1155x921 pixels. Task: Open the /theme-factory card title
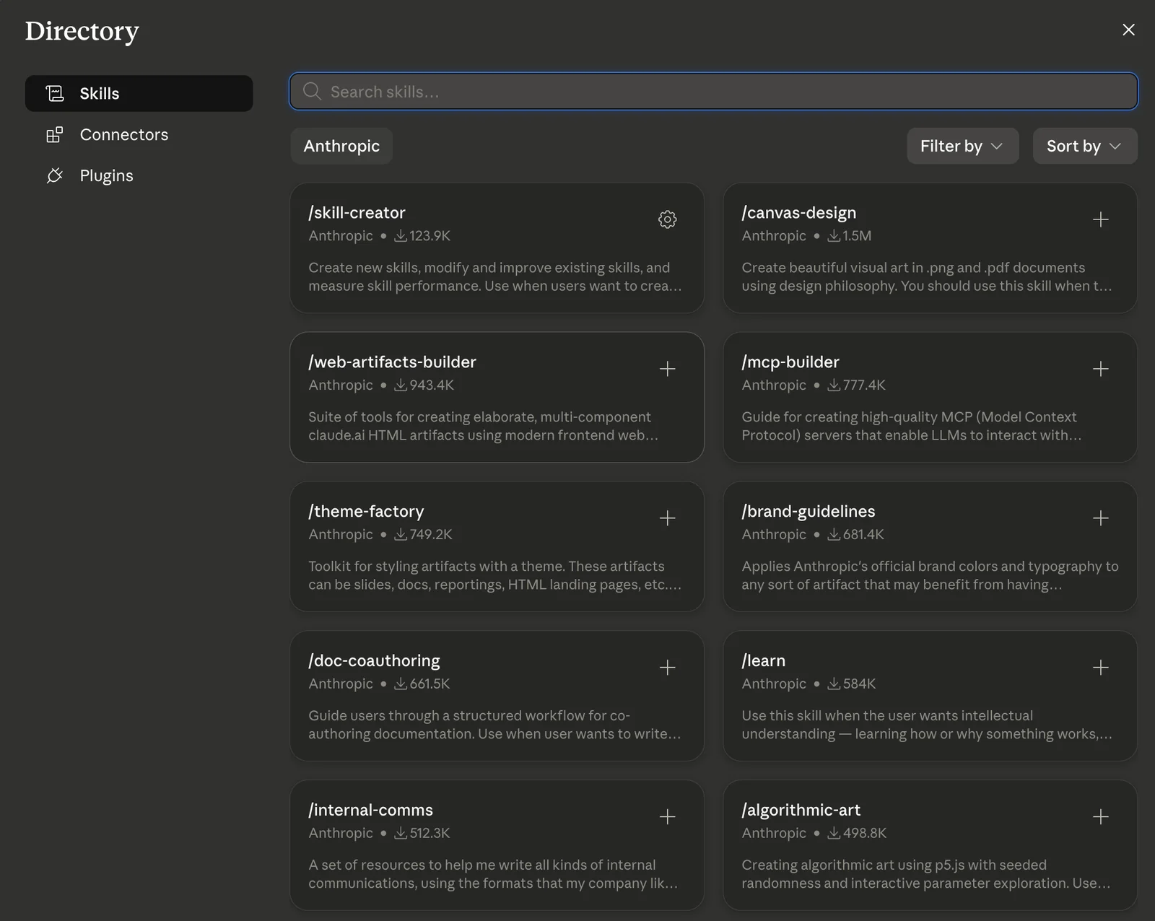366,512
